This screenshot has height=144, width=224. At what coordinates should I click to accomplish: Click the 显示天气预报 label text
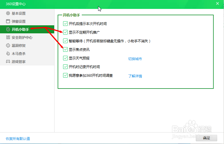point(79,58)
